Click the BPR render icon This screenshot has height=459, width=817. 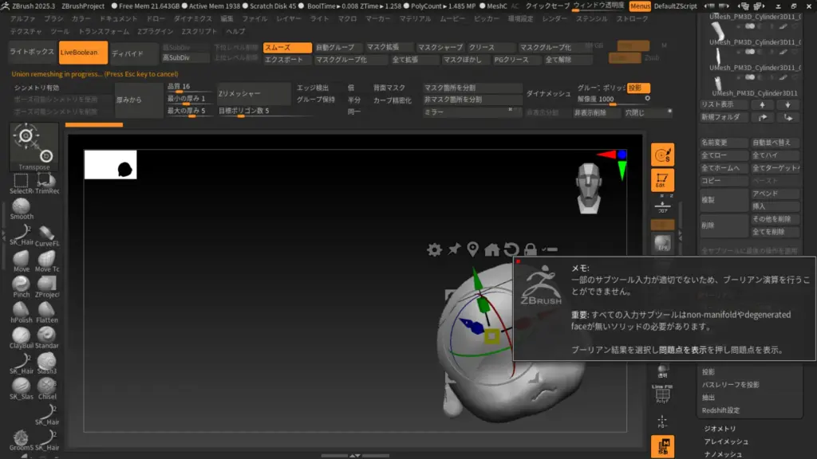tap(662, 243)
